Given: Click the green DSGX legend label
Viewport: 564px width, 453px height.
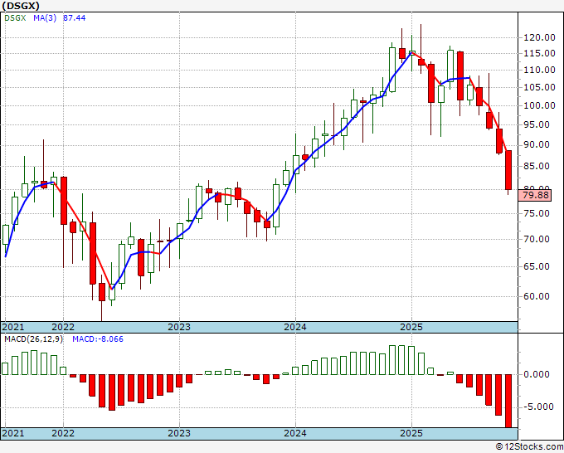Looking at the screenshot, I should (15, 17).
